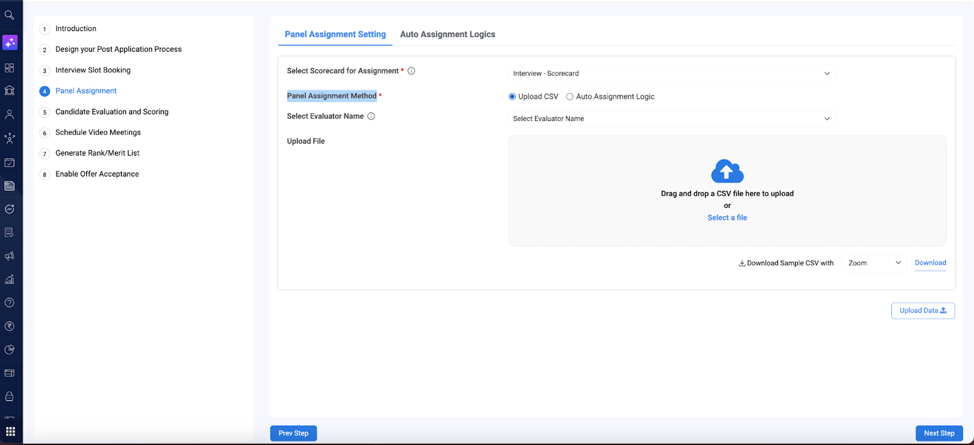Click the Next Step button
The image size is (974, 445).
click(x=939, y=433)
